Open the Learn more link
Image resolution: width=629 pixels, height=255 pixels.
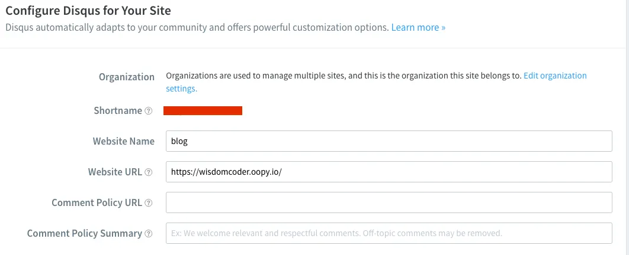418,28
